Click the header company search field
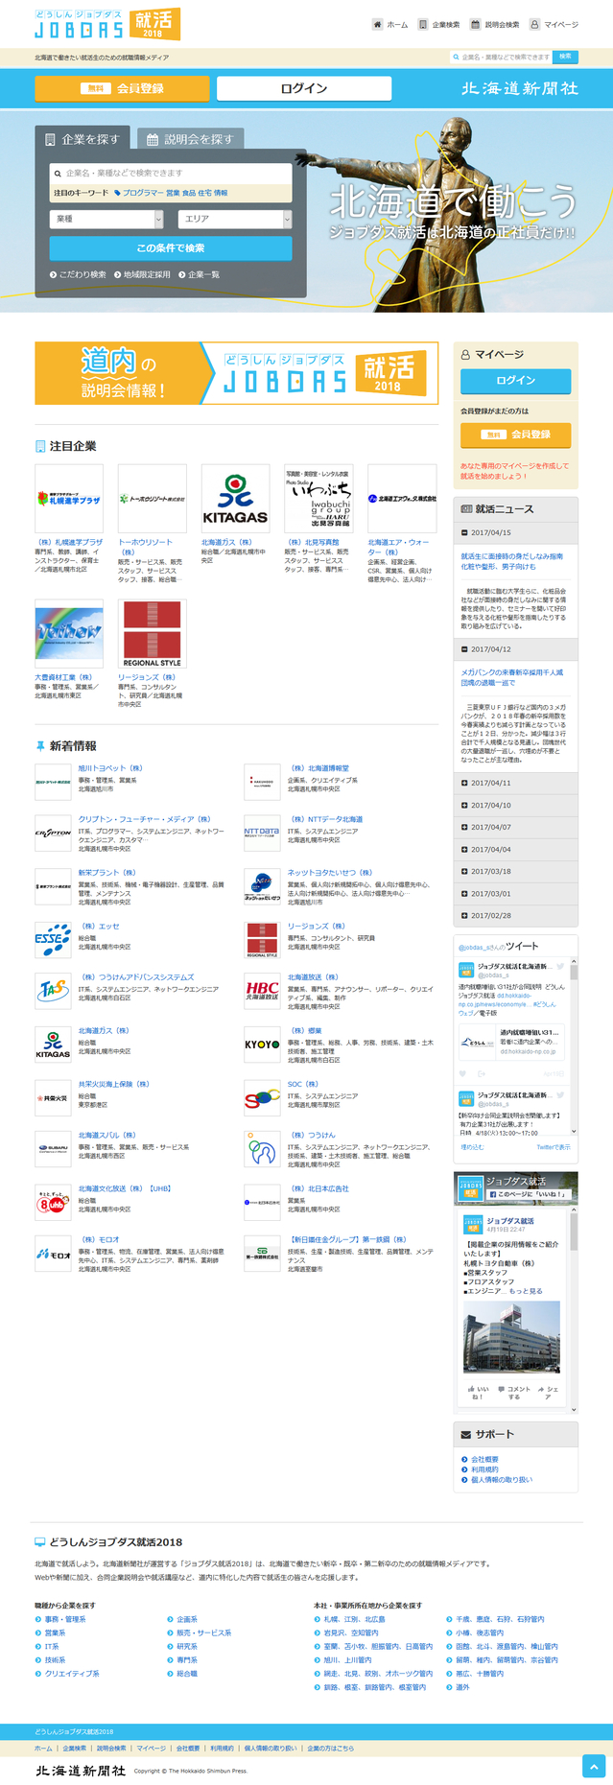 click(x=501, y=57)
